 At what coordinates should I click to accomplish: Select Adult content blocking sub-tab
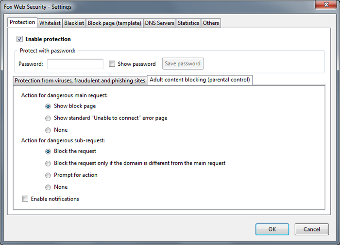click(x=200, y=80)
